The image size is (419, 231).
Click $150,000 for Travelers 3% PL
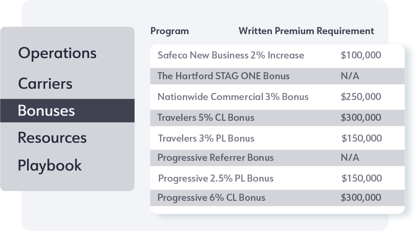(x=361, y=138)
